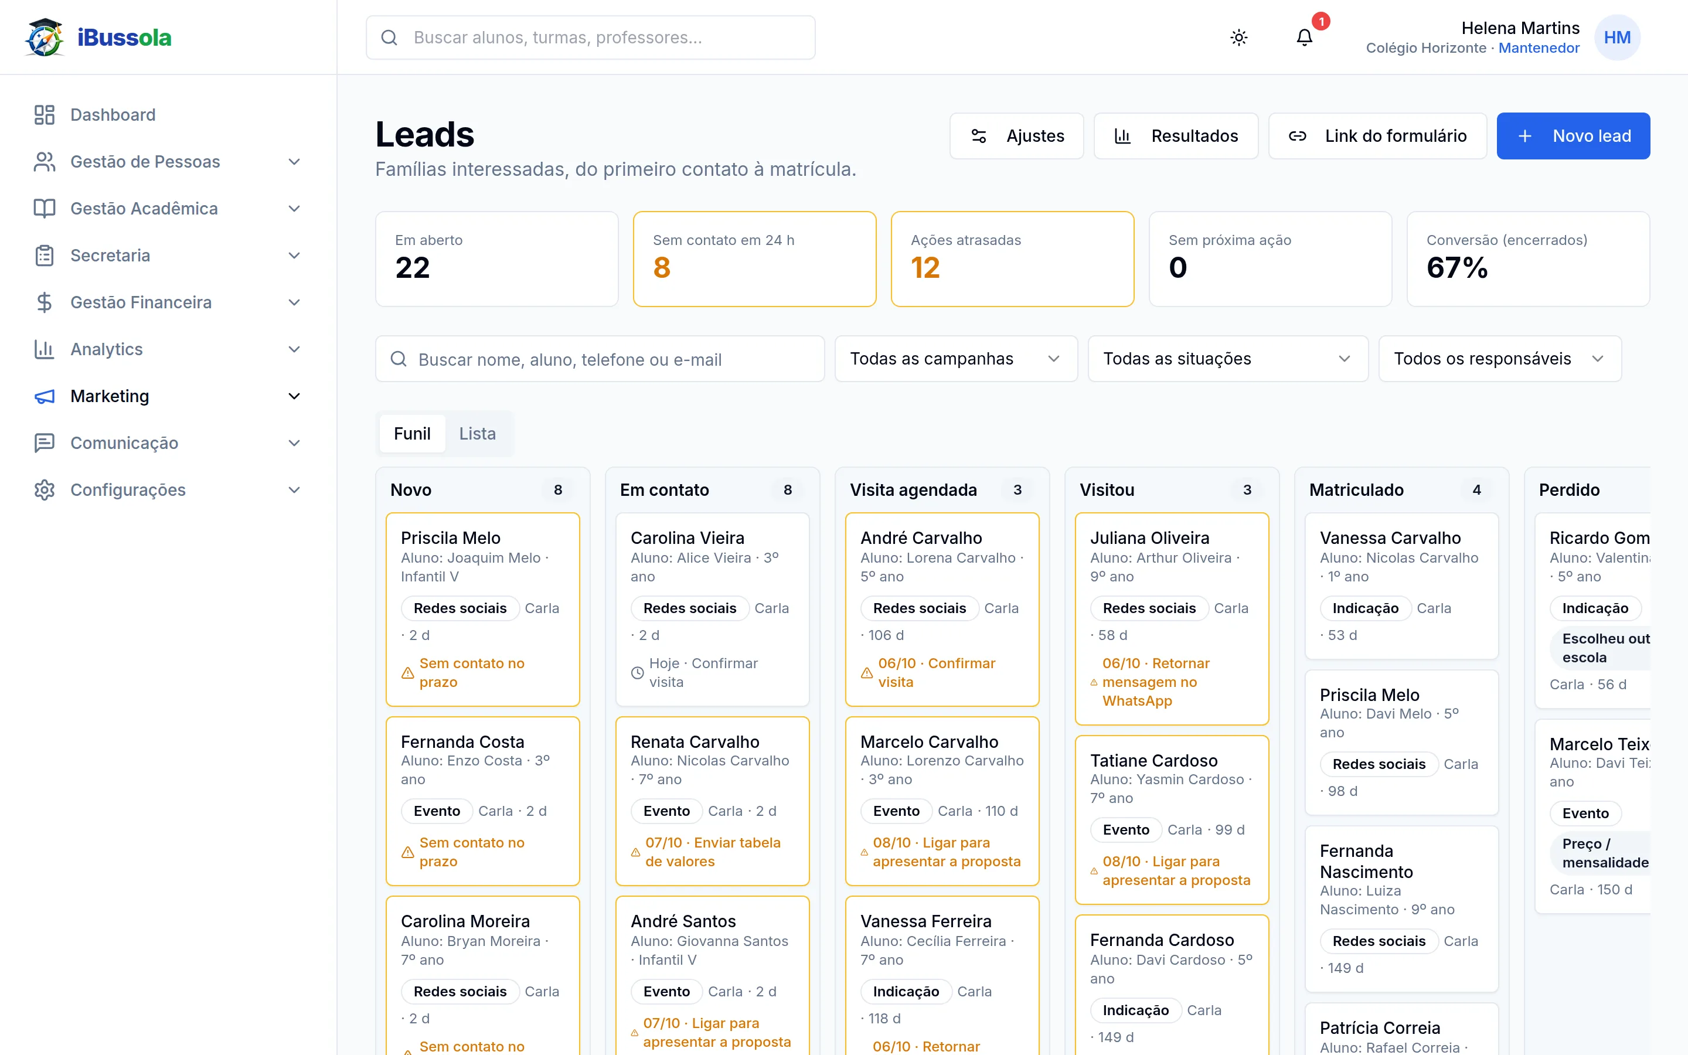Click the Ações atrasadas stat card

pyautogui.click(x=1012, y=259)
